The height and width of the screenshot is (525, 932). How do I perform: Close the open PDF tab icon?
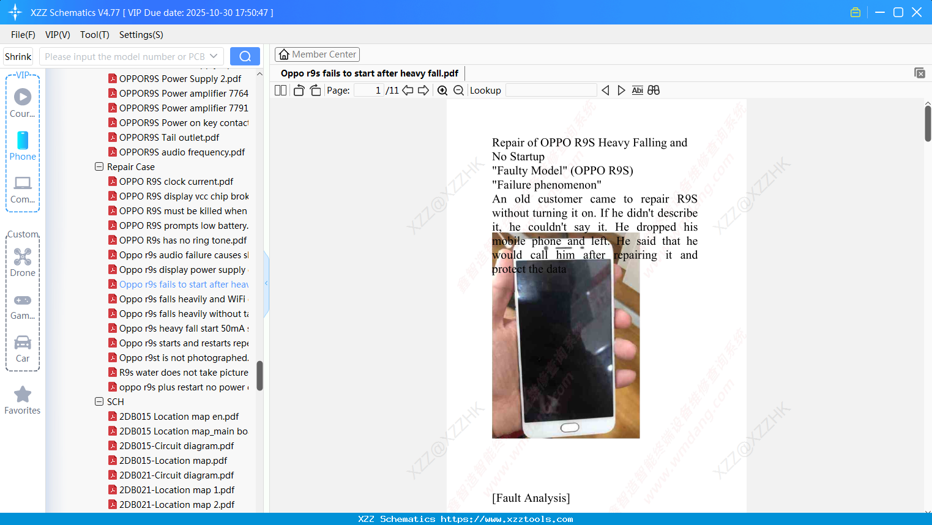pos(919,73)
